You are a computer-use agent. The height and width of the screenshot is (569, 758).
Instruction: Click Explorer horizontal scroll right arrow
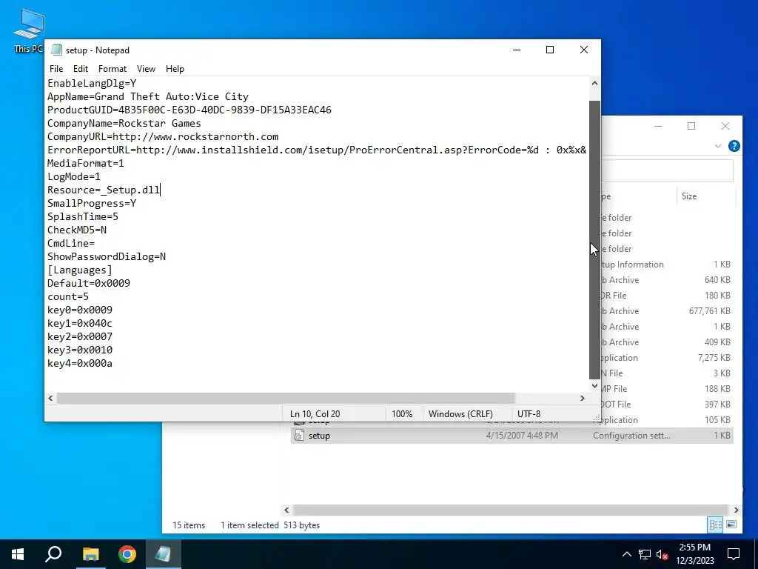click(x=737, y=510)
